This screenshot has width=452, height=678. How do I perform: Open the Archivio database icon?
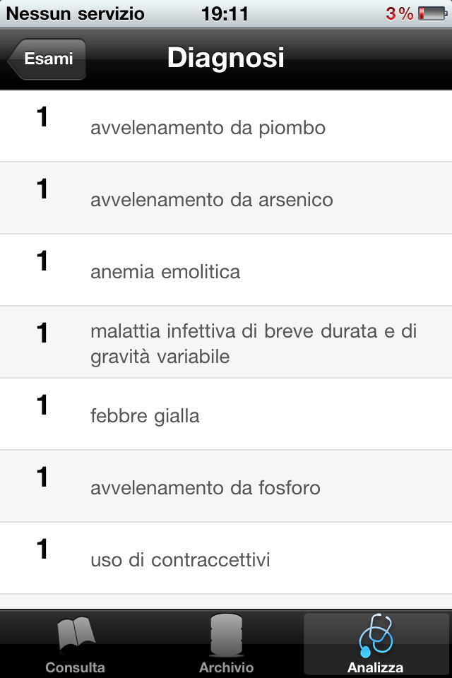(x=226, y=635)
